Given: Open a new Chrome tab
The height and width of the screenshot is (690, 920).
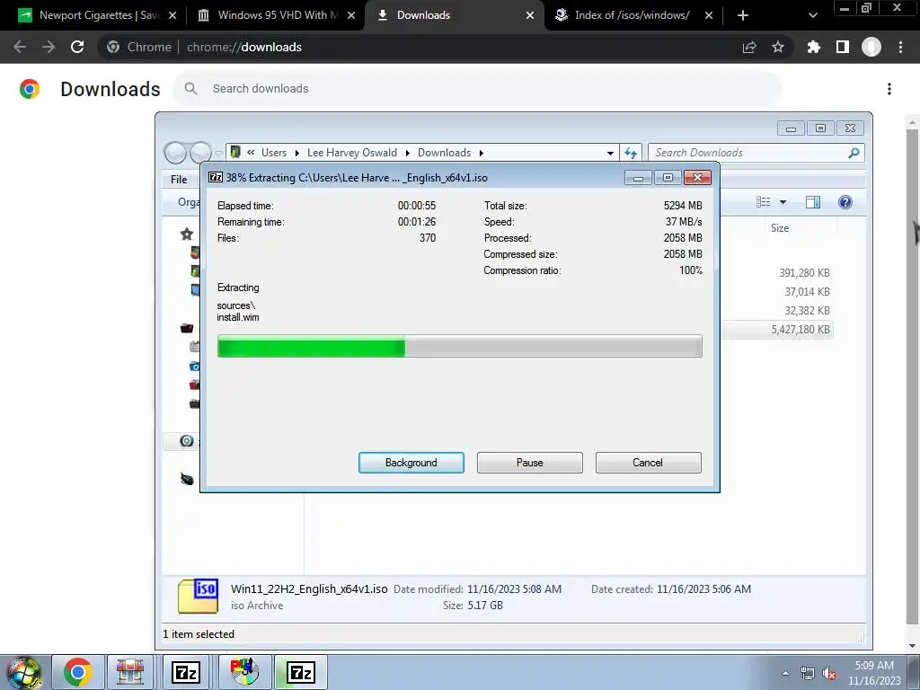Looking at the screenshot, I should pos(743,15).
